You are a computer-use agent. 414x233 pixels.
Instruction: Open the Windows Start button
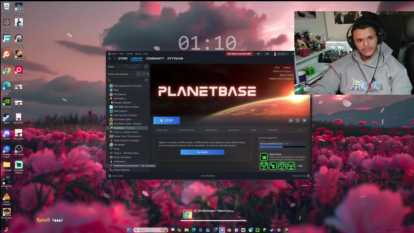(129, 230)
